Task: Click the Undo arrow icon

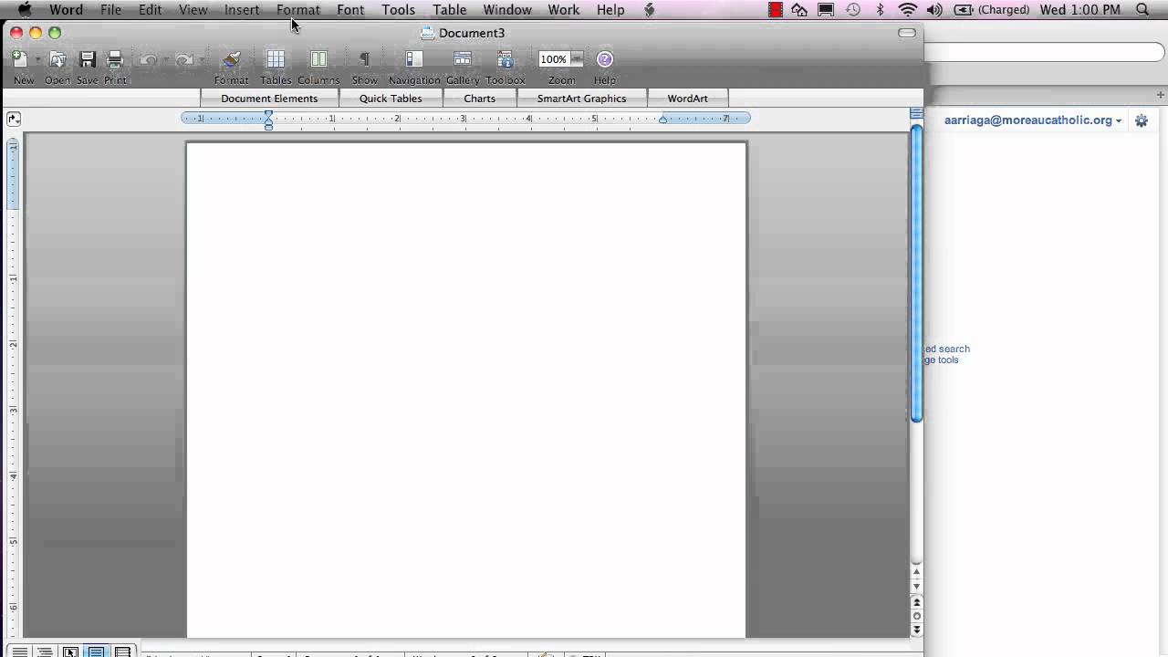Action: tap(148, 60)
